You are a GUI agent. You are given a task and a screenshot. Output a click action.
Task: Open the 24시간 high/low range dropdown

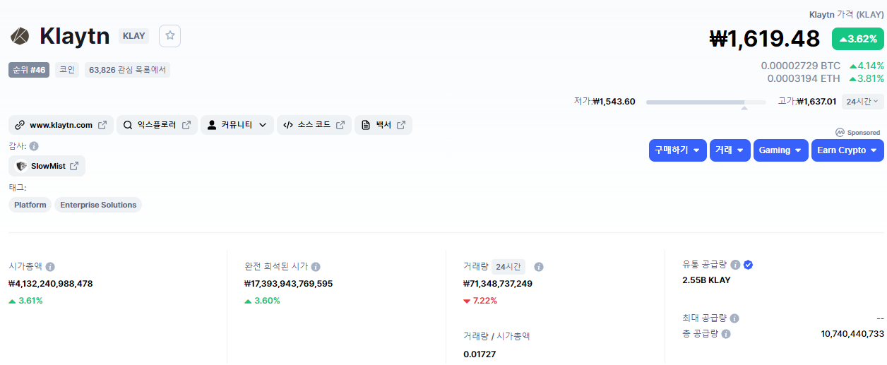[862, 102]
